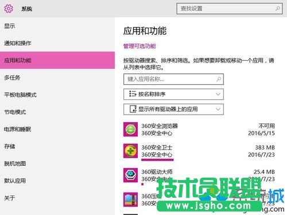Image resolution: width=287 pixels, height=215 pixels.
Task: Select the 360驱动大师 list entry
Action: pos(199,175)
